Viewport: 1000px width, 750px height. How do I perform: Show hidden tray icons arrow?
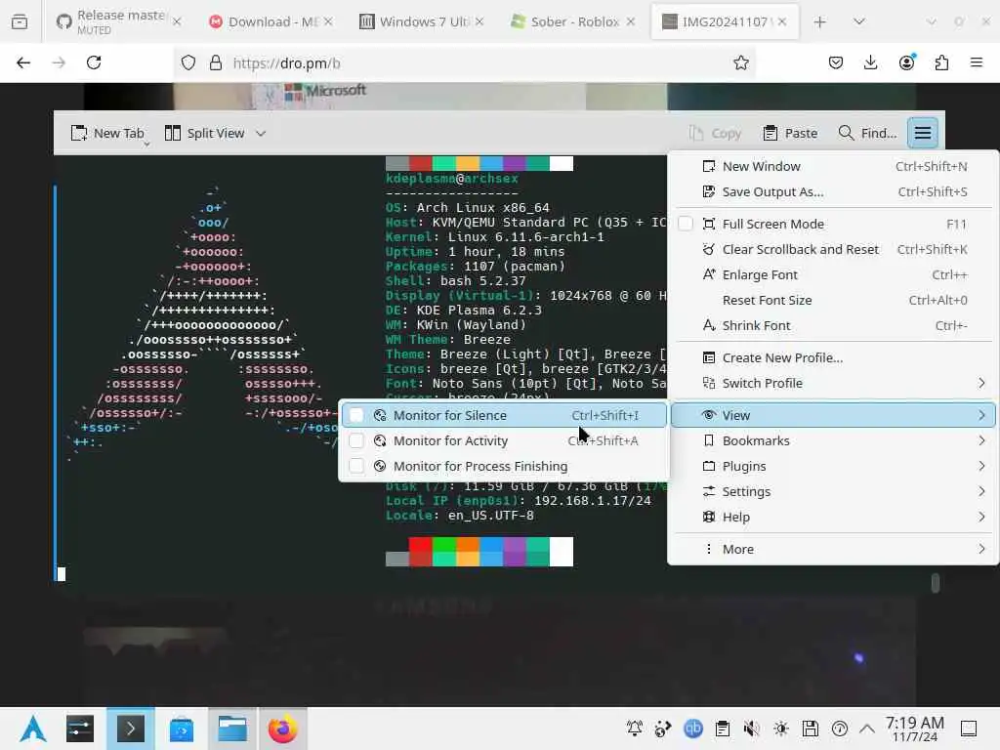point(867,729)
